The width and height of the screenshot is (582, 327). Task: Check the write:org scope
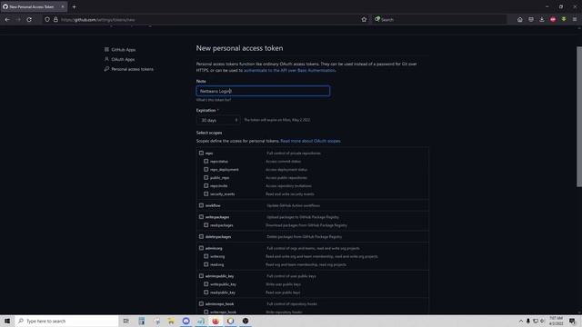tap(206, 256)
